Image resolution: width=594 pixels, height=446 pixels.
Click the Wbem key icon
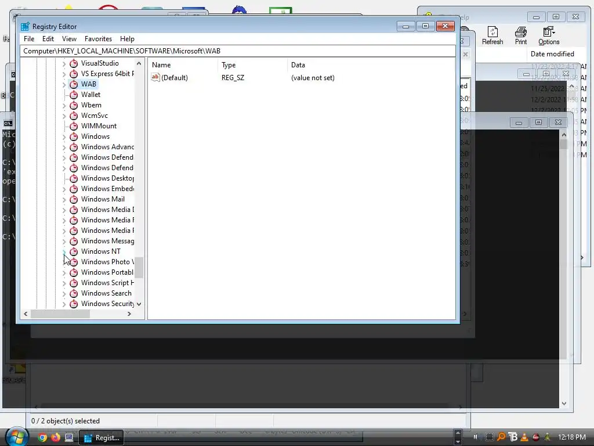(x=74, y=105)
